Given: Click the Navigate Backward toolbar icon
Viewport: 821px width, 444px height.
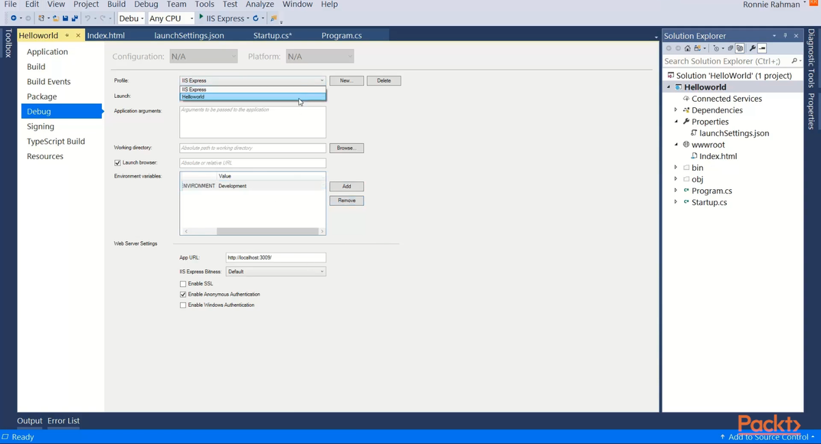Looking at the screenshot, I should coord(13,18).
